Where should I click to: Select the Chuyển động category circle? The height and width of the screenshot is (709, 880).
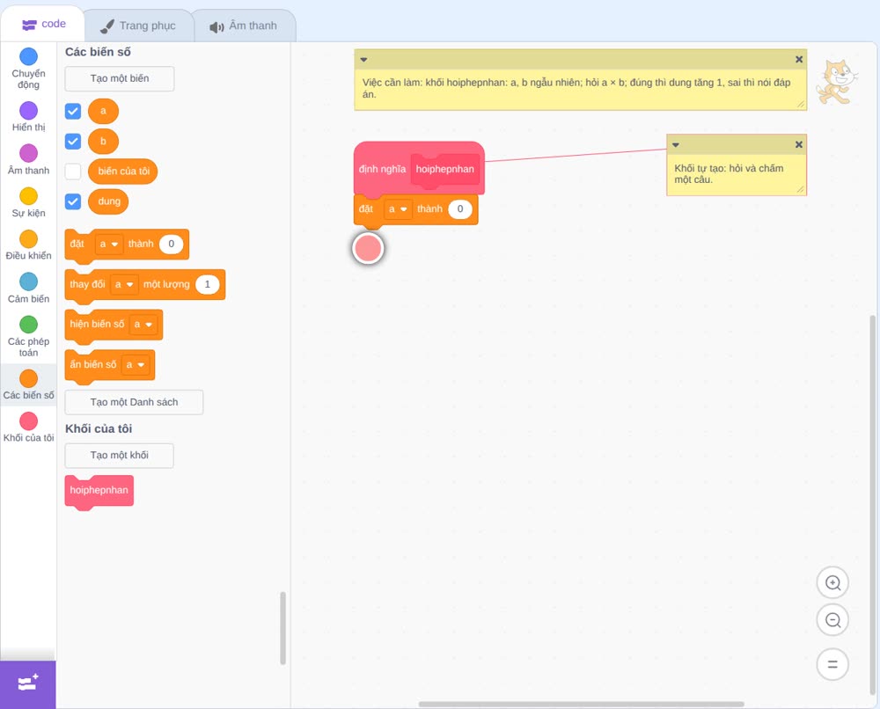(x=29, y=56)
